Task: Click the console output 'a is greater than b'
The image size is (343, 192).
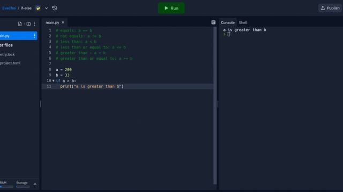Action: pos(244,30)
